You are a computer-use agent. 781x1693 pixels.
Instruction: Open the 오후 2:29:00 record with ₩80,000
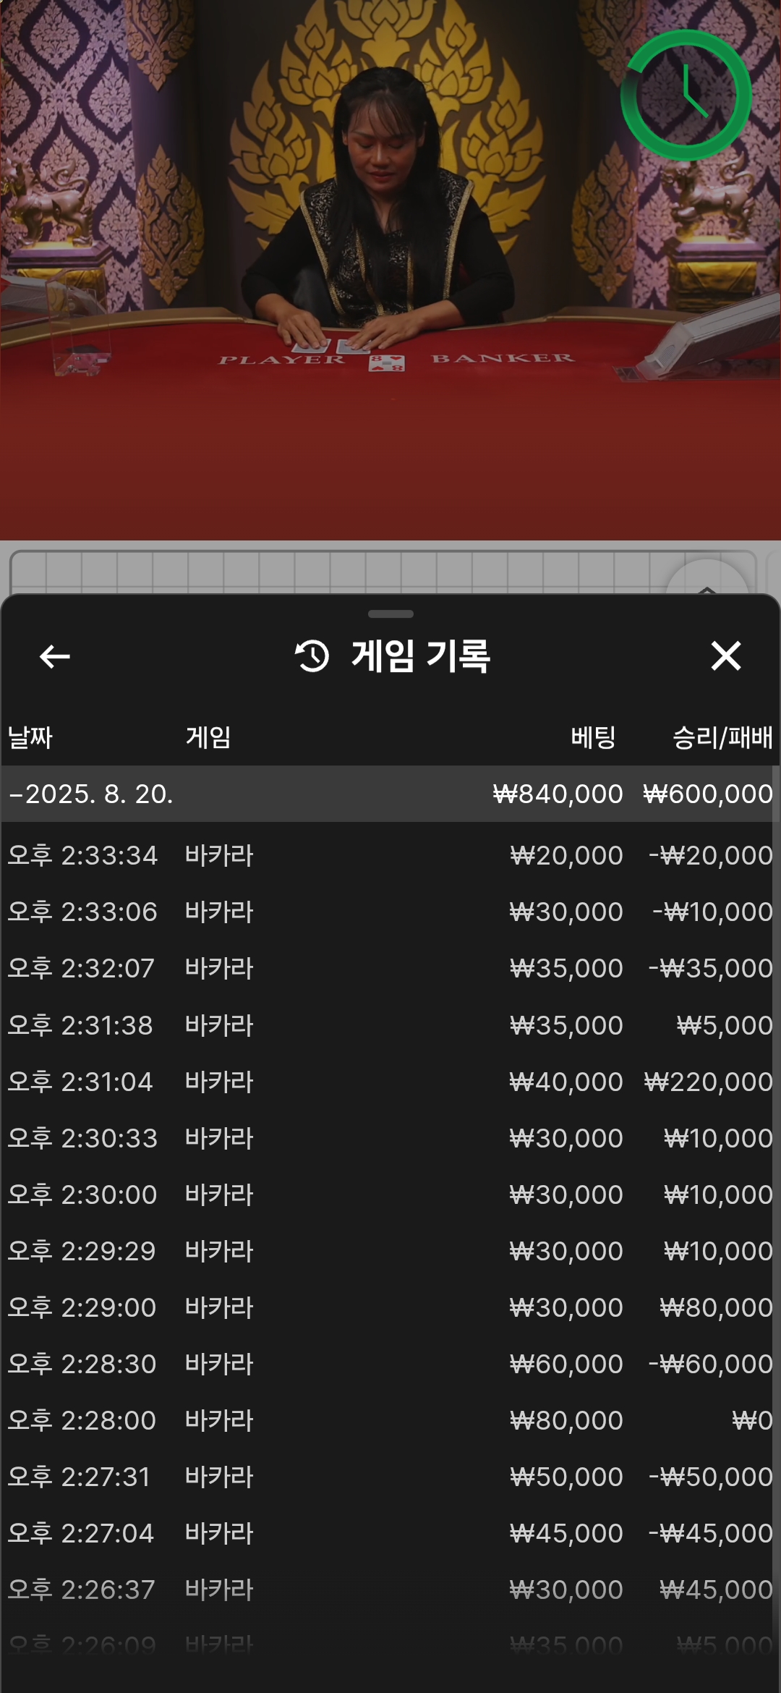click(x=390, y=1307)
